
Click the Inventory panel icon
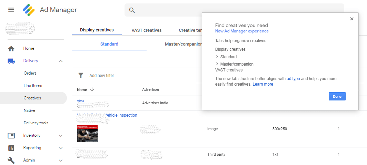click(11, 136)
